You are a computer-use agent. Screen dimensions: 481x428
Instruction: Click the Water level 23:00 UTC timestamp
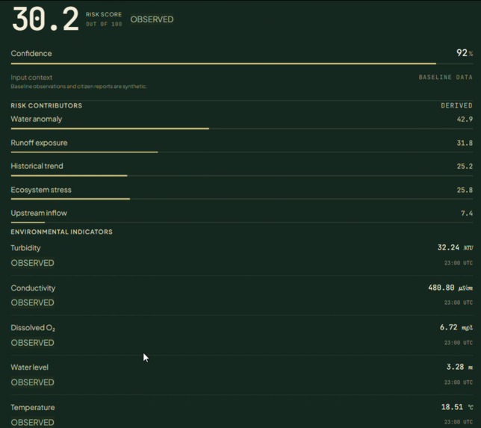tap(459, 382)
